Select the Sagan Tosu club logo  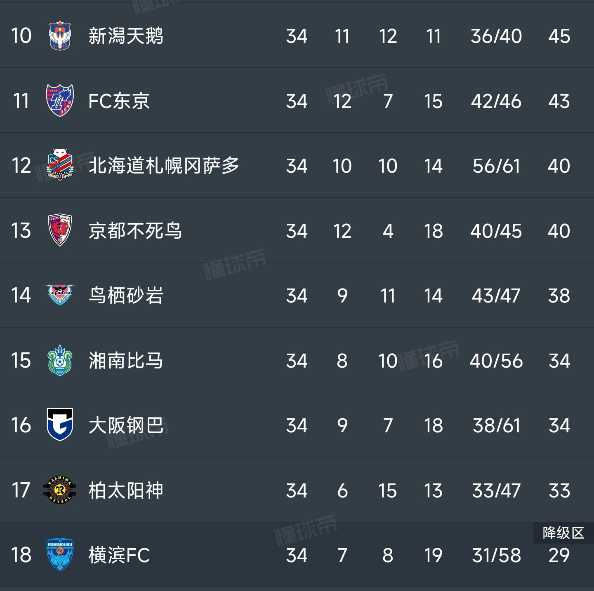60,295
